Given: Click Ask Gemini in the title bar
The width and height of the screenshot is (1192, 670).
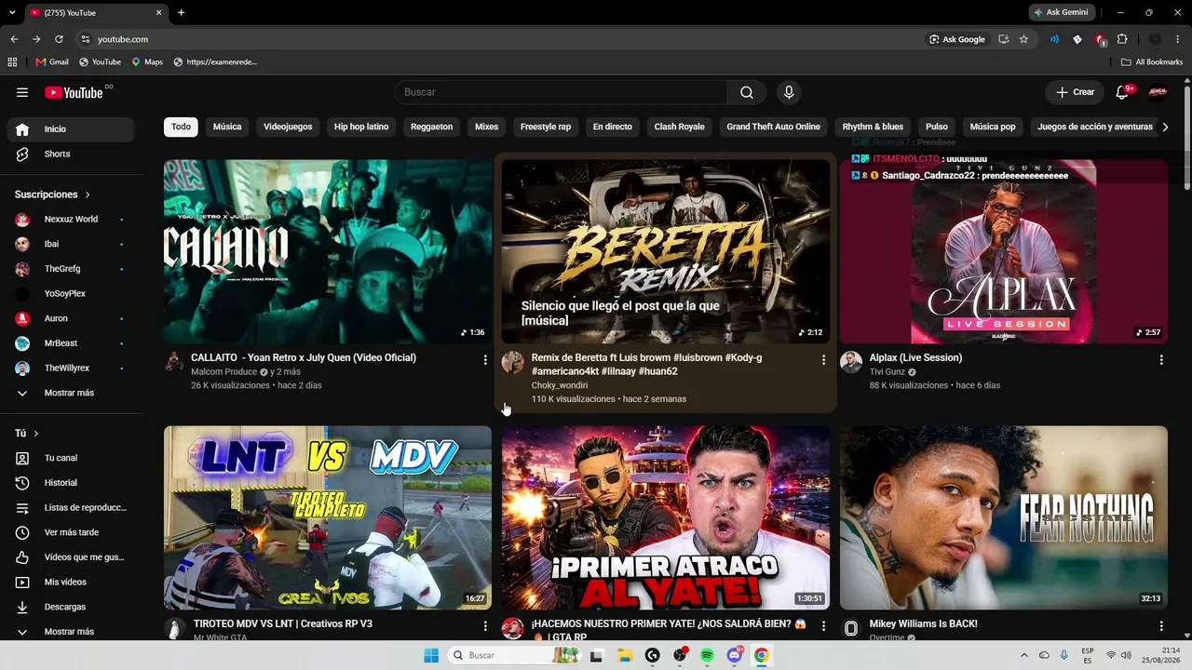Looking at the screenshot, I should click(1060, 12).
